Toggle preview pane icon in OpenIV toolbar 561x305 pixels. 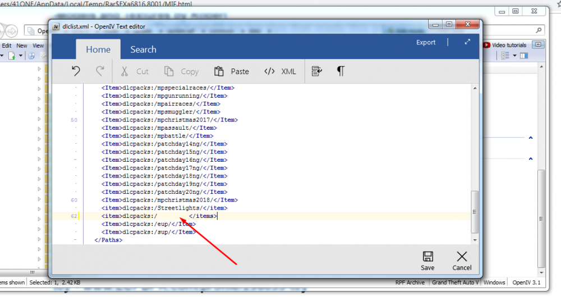pyautogui.click(x=524, y=56)
